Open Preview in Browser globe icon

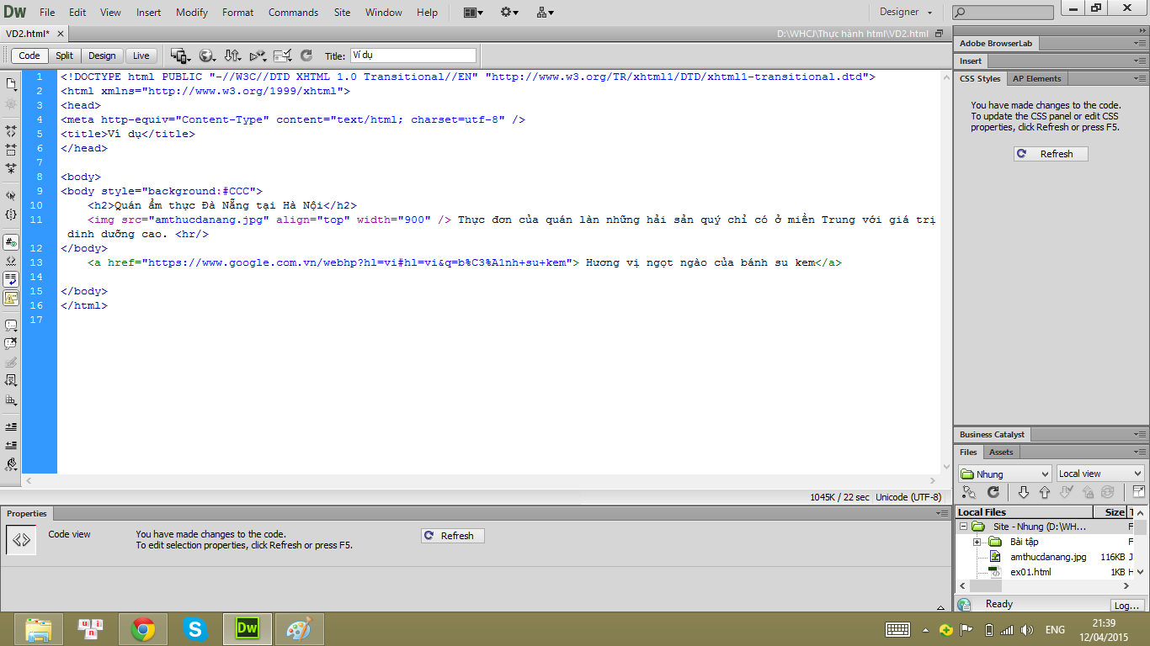(x=205, y=56)
